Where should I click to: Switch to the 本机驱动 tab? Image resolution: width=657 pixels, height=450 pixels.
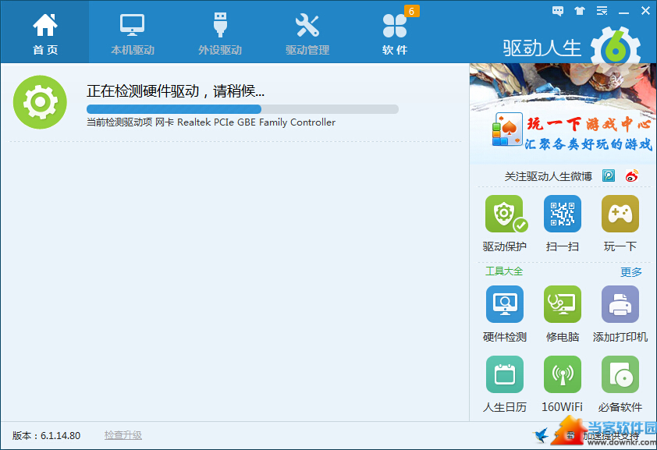coord(133,33)
